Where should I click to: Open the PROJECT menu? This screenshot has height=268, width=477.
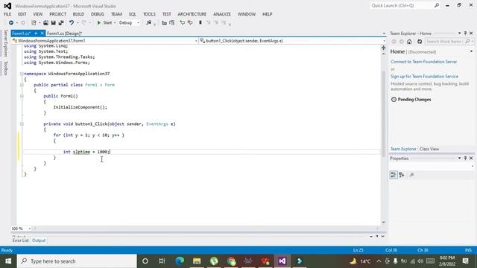58,14
